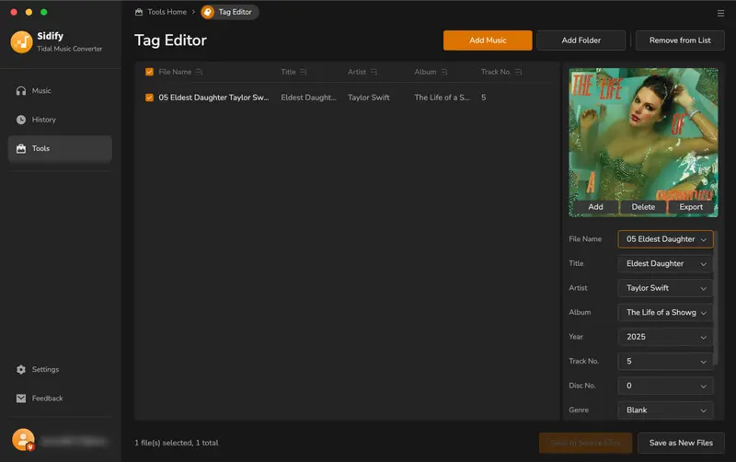Click the Tag Editor breadcrumb tab
The width and height of the screenshot is (736, 462).
tap(229, 12)
